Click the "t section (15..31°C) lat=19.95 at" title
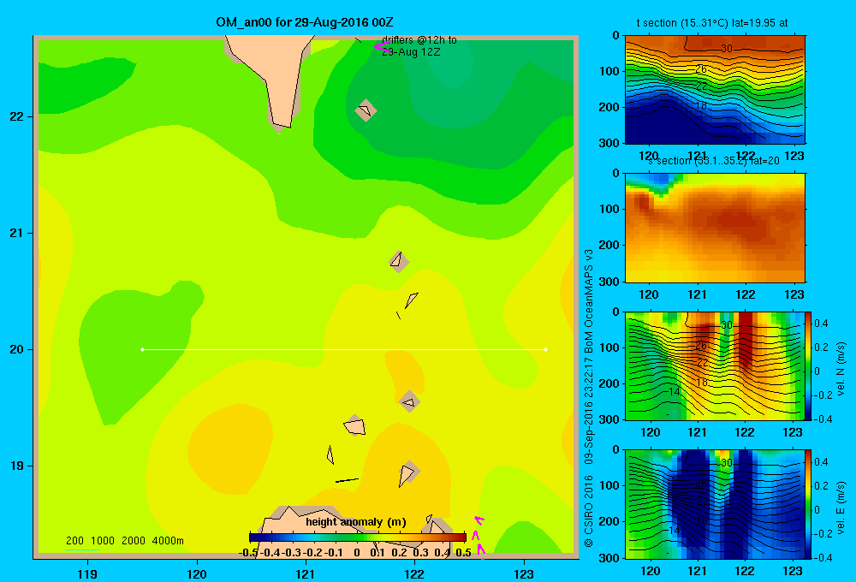856x582 pixels. (x=712, y=23)
